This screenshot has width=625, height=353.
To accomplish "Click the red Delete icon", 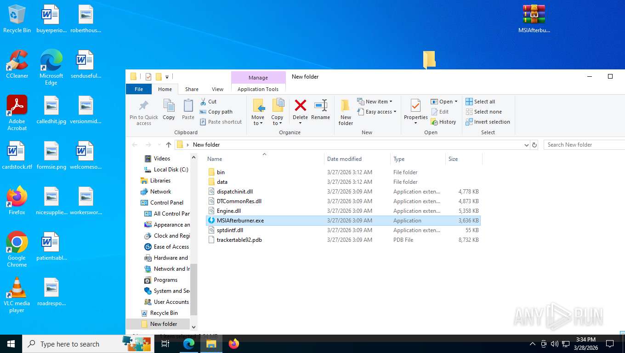I will pyautogui.click(x=300, y=106).
